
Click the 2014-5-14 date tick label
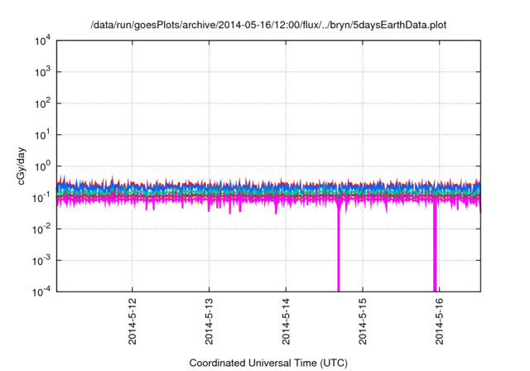click(286, 321)
